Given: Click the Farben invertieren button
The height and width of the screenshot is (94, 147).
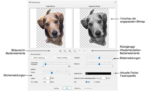Looking at the screenshot, I should [62, 58].
